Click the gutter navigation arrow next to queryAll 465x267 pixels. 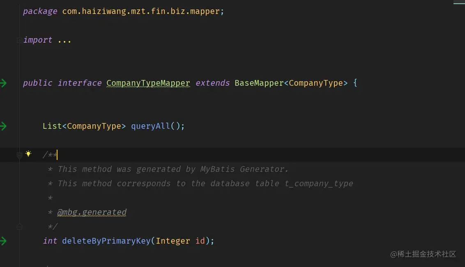(3, 126)
